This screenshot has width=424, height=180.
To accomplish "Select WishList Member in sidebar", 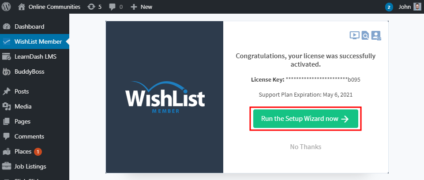I will point(38,41).
